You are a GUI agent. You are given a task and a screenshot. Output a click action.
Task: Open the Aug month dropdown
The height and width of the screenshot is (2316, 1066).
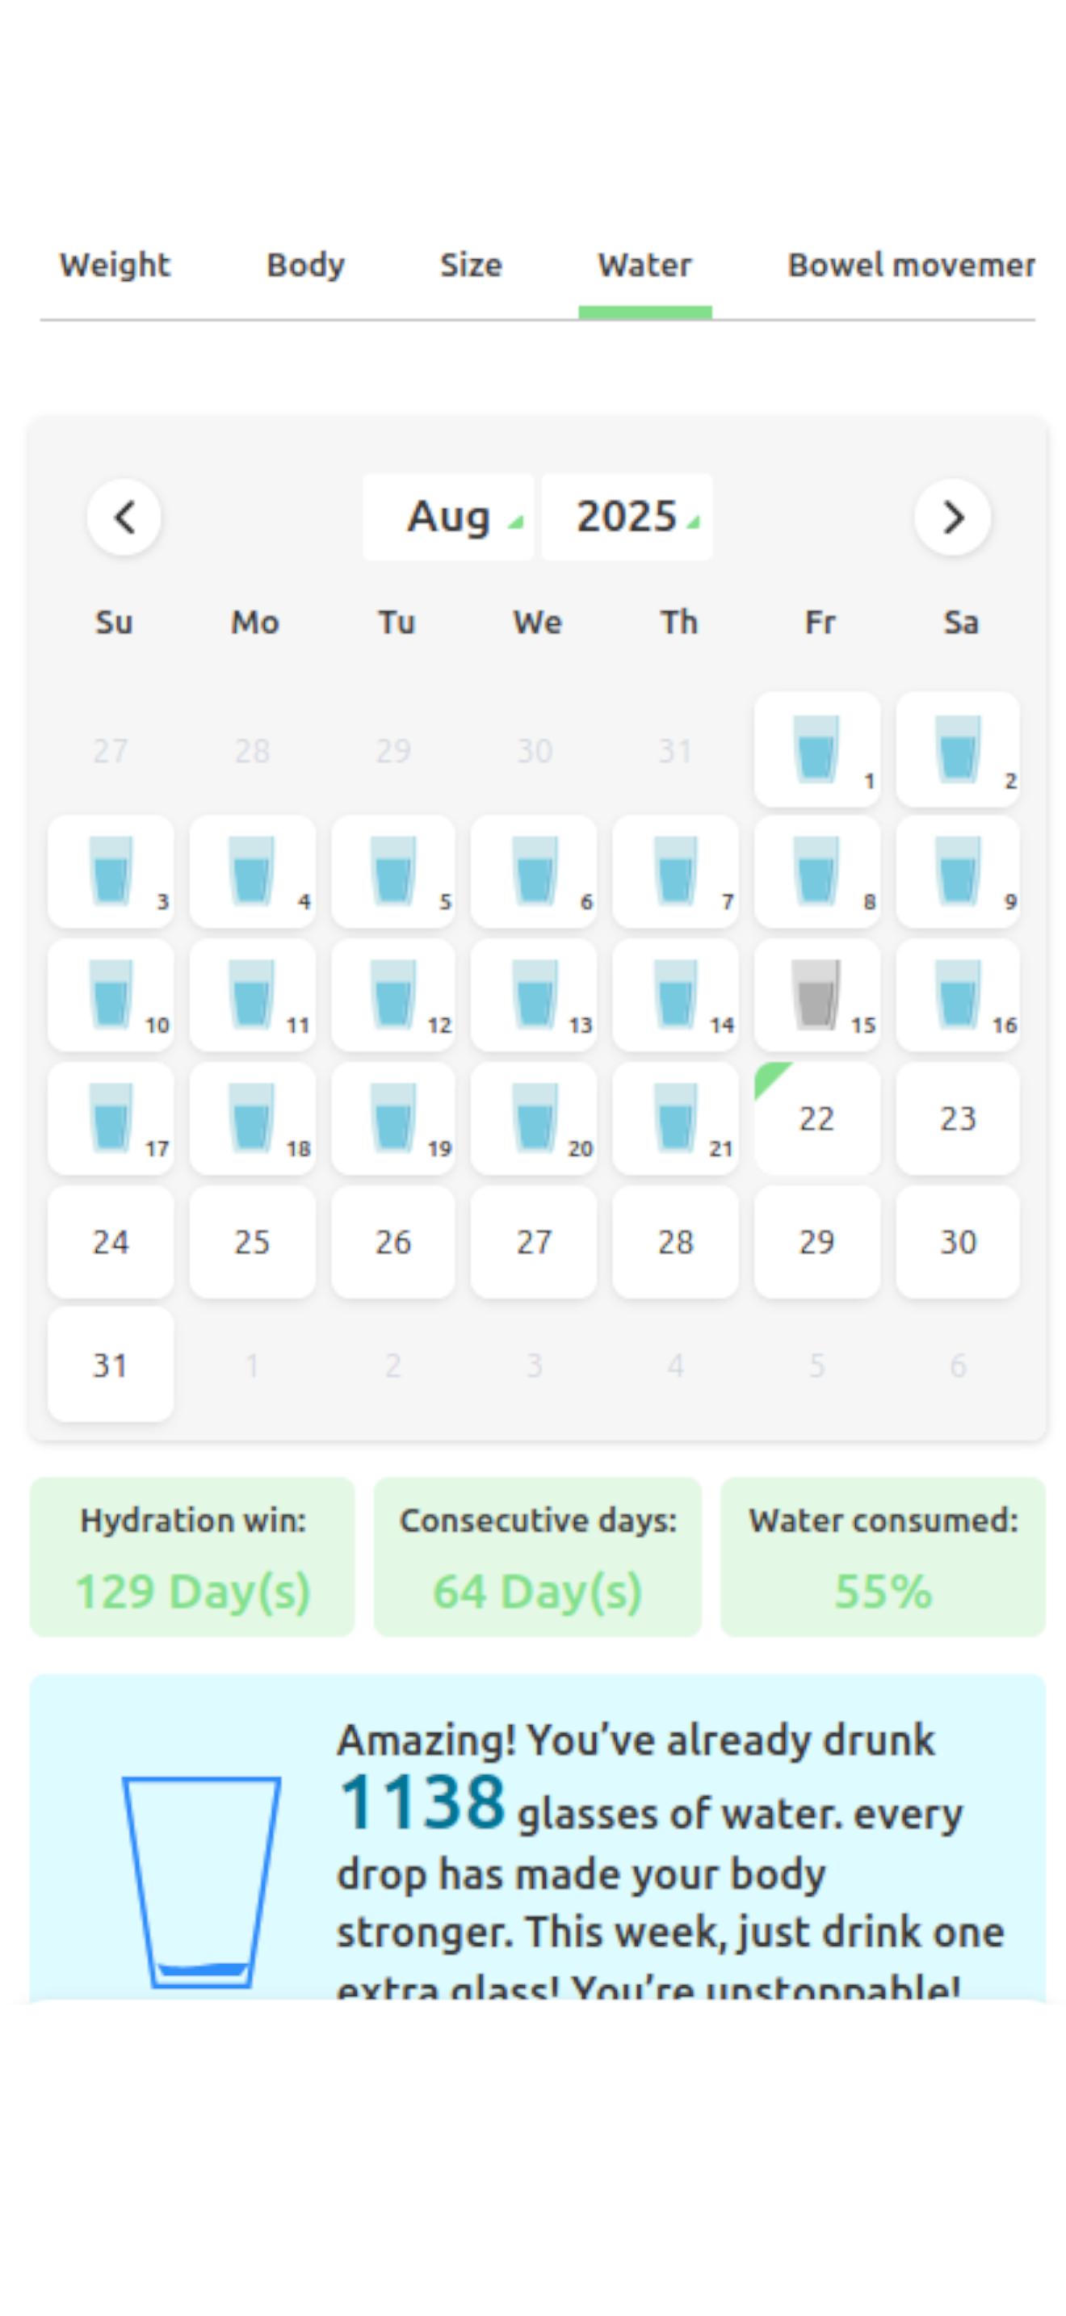click(447, 517)
